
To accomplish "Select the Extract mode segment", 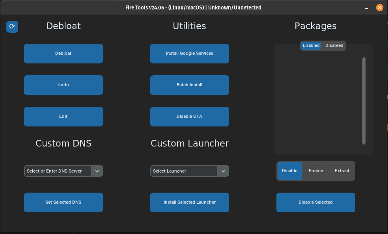I will [342, 171].
